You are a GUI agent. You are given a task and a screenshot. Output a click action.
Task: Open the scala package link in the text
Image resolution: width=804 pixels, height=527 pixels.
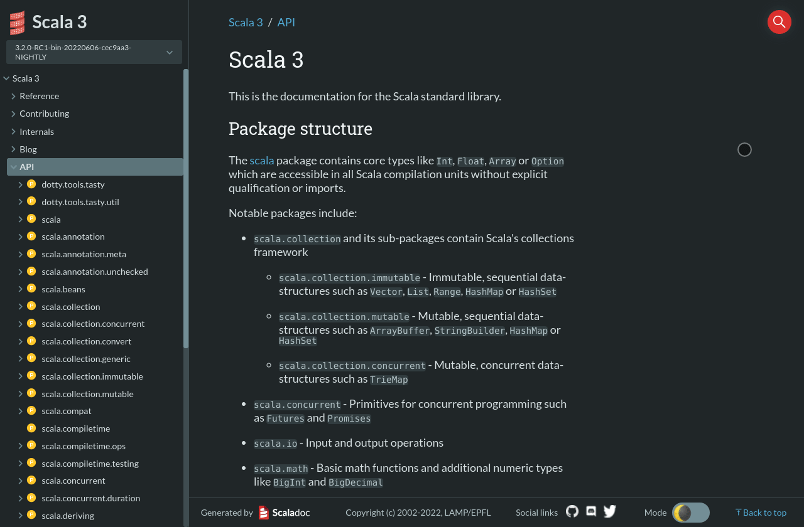[262, 161]
